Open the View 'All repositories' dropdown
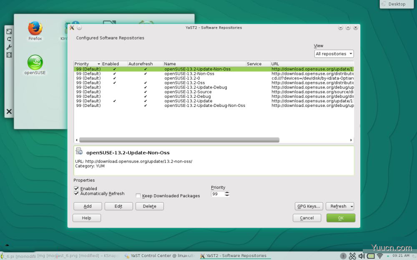 point(334,54)
